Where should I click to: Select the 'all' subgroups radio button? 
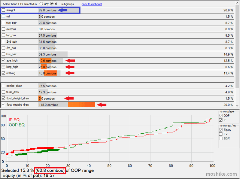click(52, 4)
